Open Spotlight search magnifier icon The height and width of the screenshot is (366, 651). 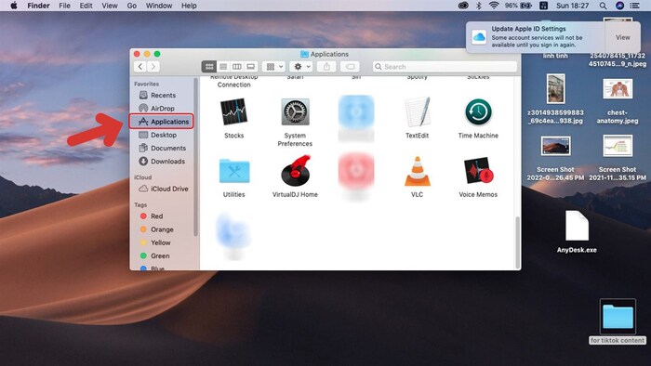coord(603,6)
